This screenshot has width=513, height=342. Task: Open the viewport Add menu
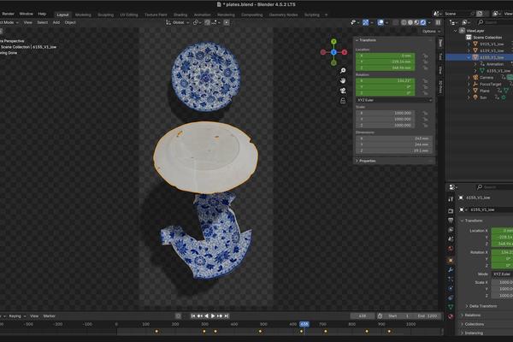pos(56,22)
